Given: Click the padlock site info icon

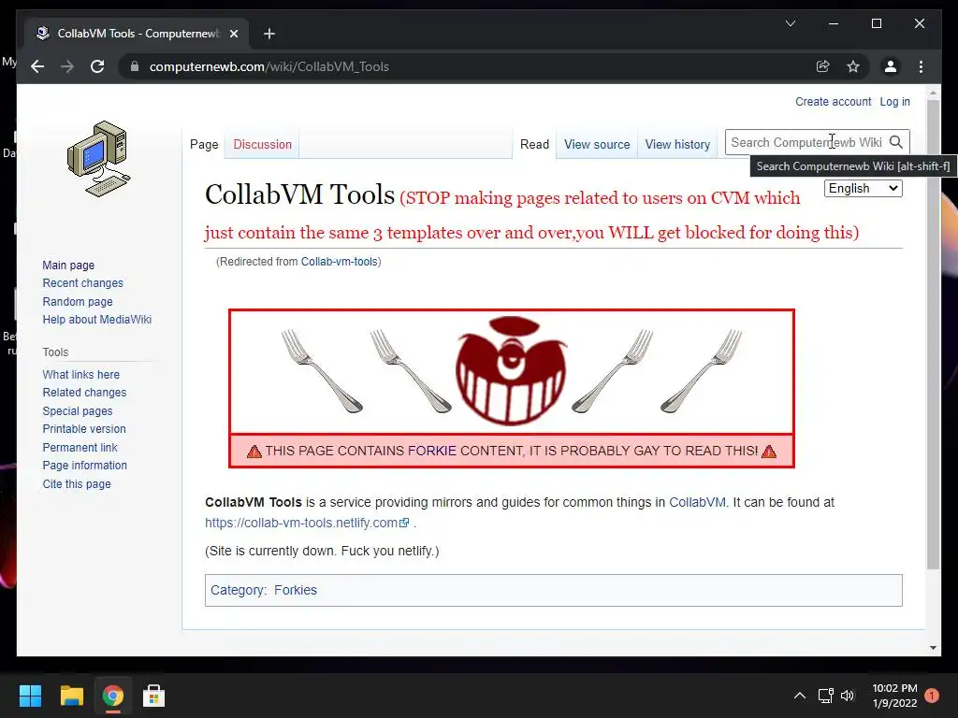Looking at the screenshot, I should click(135, 66).
